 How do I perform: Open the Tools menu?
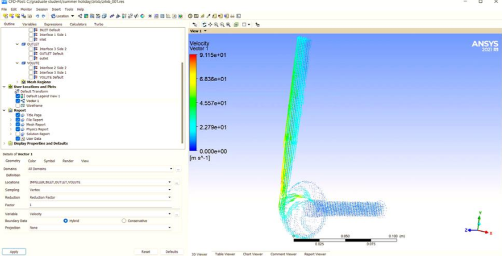tap(69, 9)
